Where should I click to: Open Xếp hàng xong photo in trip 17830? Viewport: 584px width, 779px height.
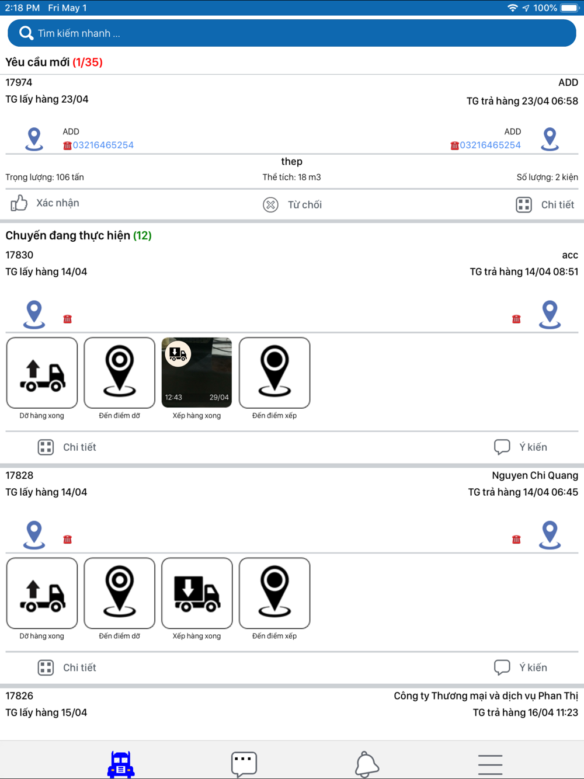pyautogui.click(x=197, y=373)
